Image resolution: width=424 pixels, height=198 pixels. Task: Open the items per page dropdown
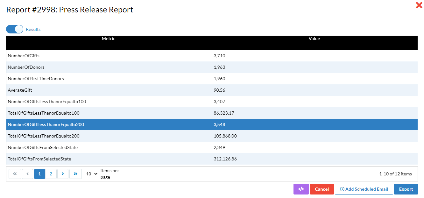pos(92,174)
